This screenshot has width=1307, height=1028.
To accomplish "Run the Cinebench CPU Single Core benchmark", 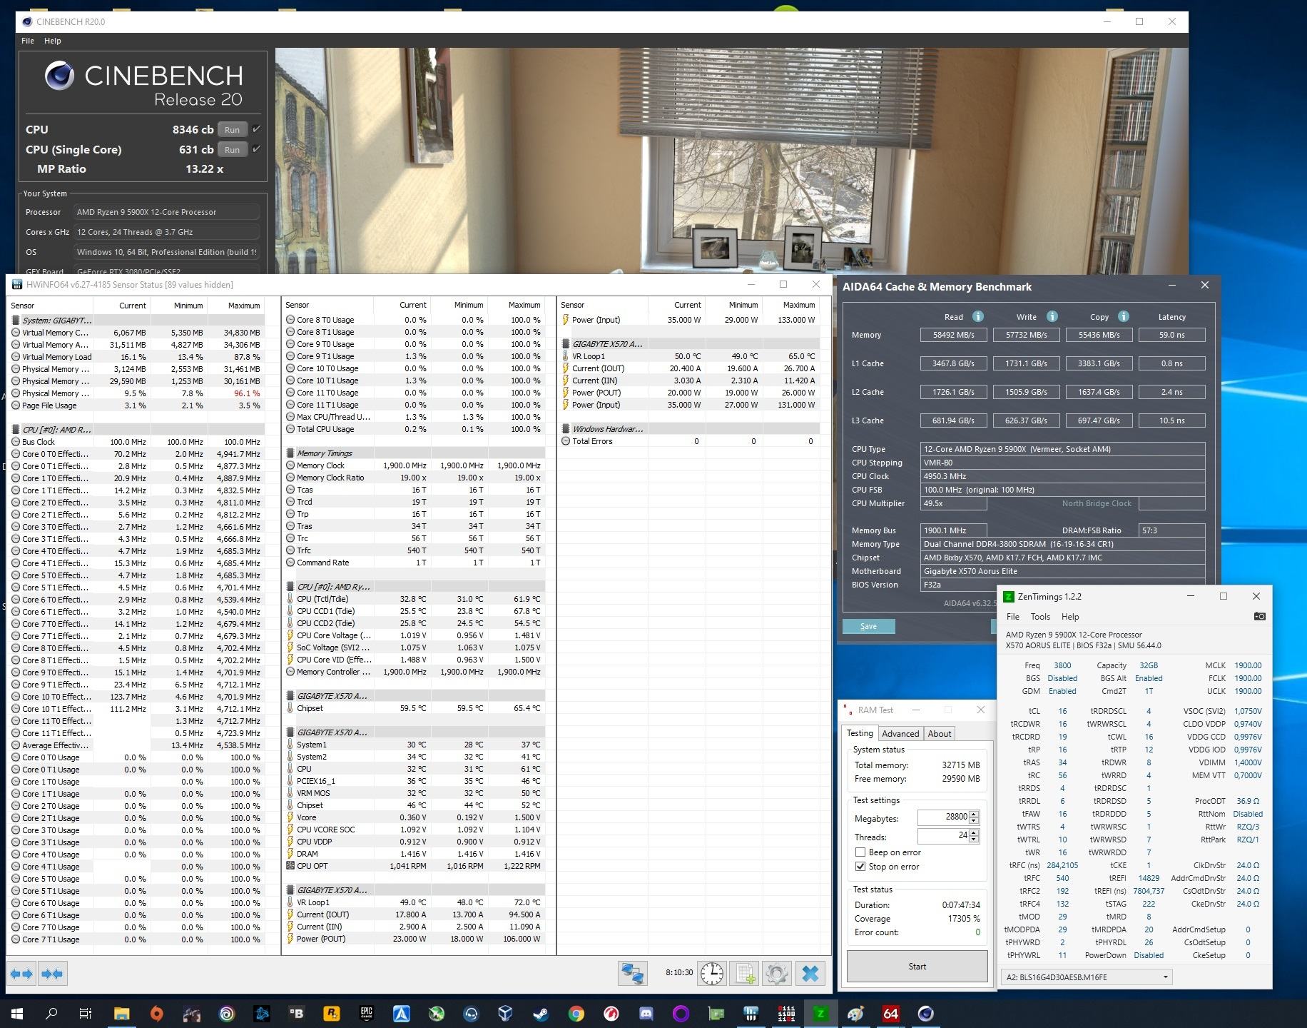I will (232, 149).
